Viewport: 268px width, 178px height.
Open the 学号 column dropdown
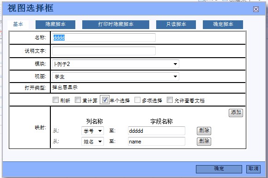point(92,131)
